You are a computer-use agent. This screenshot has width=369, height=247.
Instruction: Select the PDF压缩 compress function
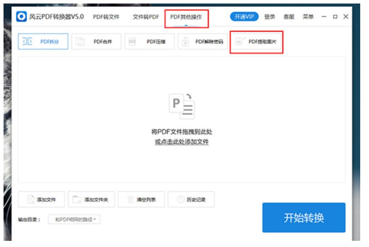tap(149, 41)
